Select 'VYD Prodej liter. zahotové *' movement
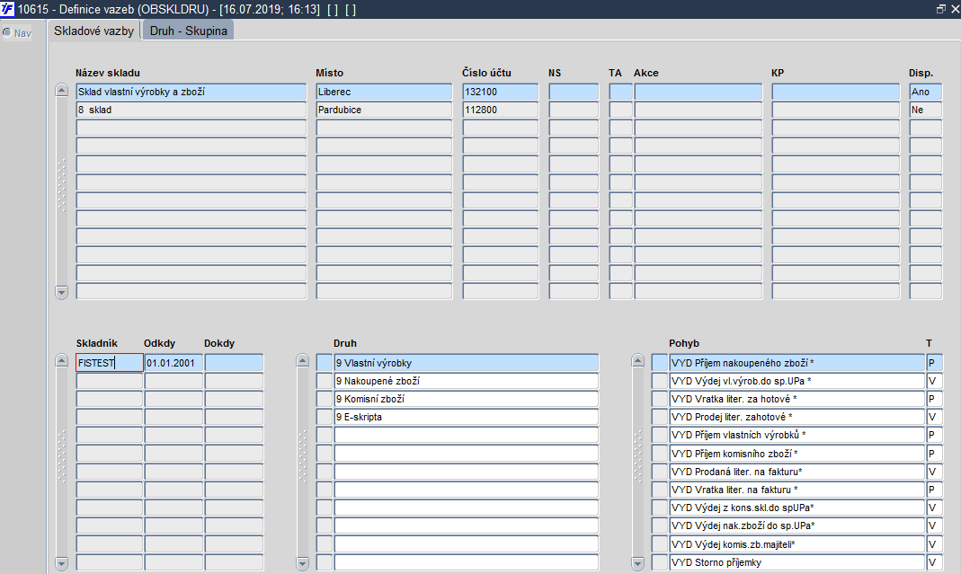This screenshot has width=961, height=574. pyautogui.click(x=796, y=417)
